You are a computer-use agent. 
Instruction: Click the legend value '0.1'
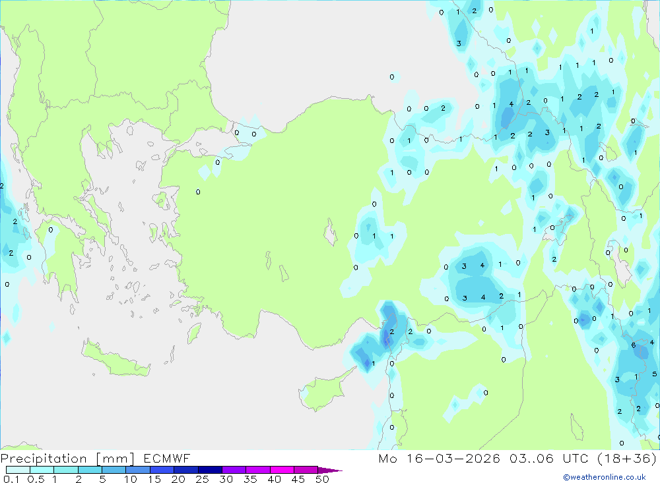pyautogui.click(x=11, y=479)
